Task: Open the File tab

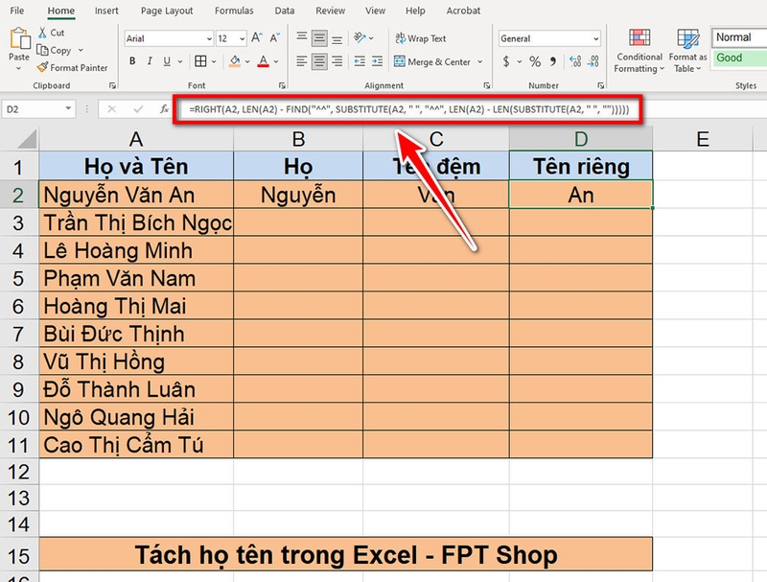Action: point(16,11)
